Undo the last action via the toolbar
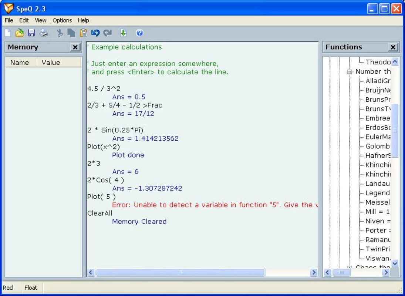Screen dimensions: 405x296 point(95,33)
